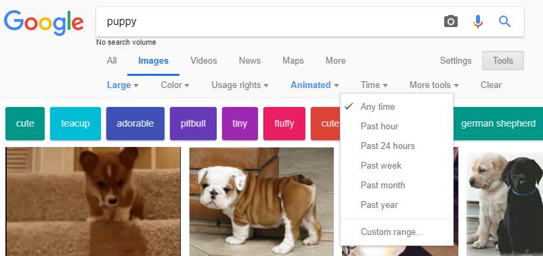Choose Any time in the Time menu

coord(397,107)
